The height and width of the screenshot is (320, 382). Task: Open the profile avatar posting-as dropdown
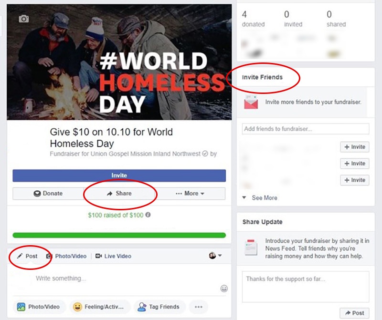pos(215,256)
